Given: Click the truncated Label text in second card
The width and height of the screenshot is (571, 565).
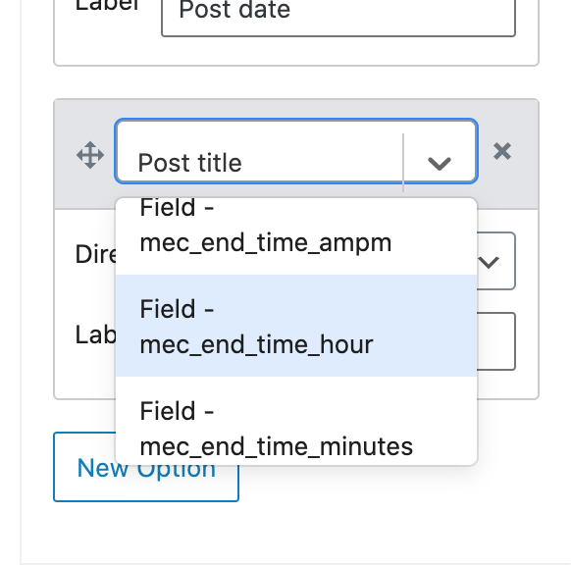Looking at the screenshot, I should [95, 334].
